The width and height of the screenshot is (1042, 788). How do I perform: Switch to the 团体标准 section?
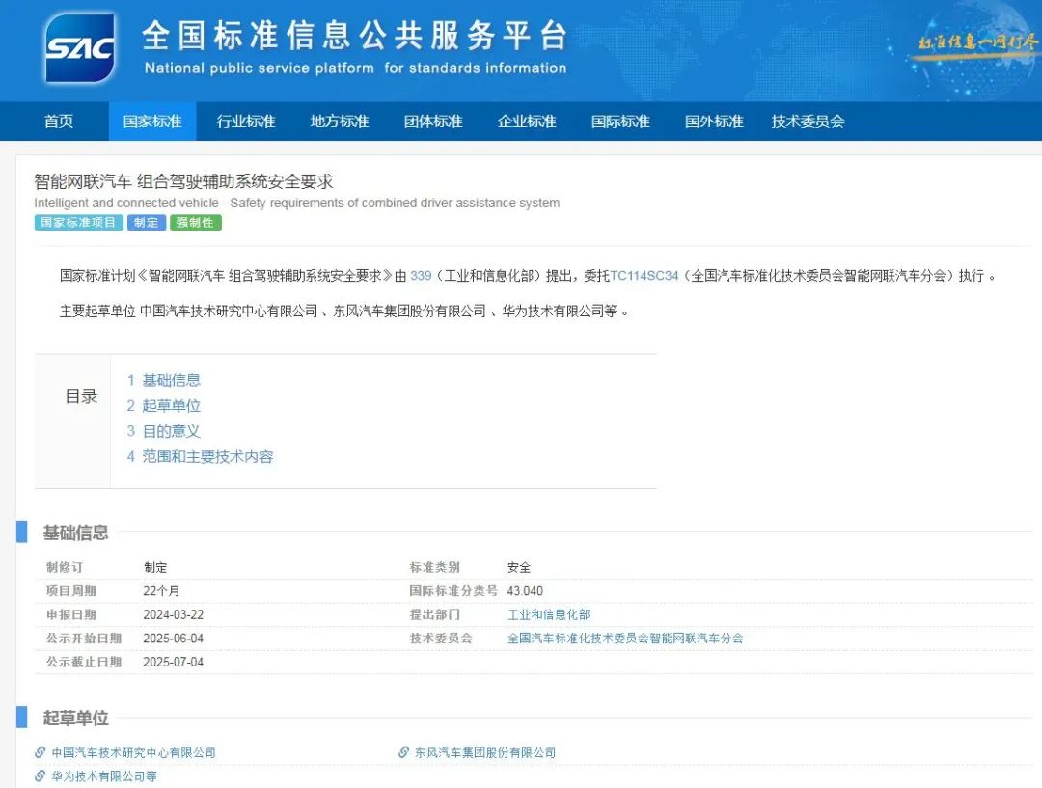pos(433,122)
